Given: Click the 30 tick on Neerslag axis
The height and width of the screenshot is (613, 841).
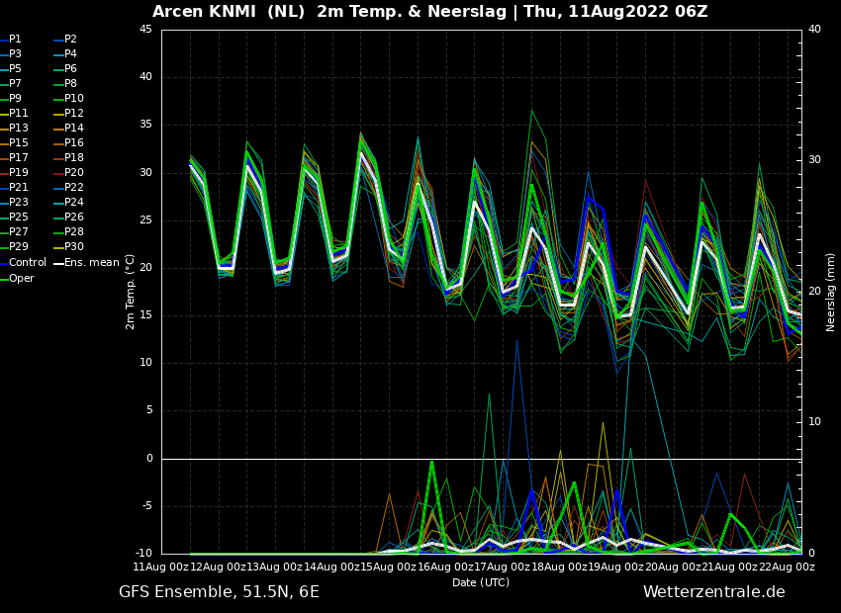Looking at the screenshot, I should 814,160.
